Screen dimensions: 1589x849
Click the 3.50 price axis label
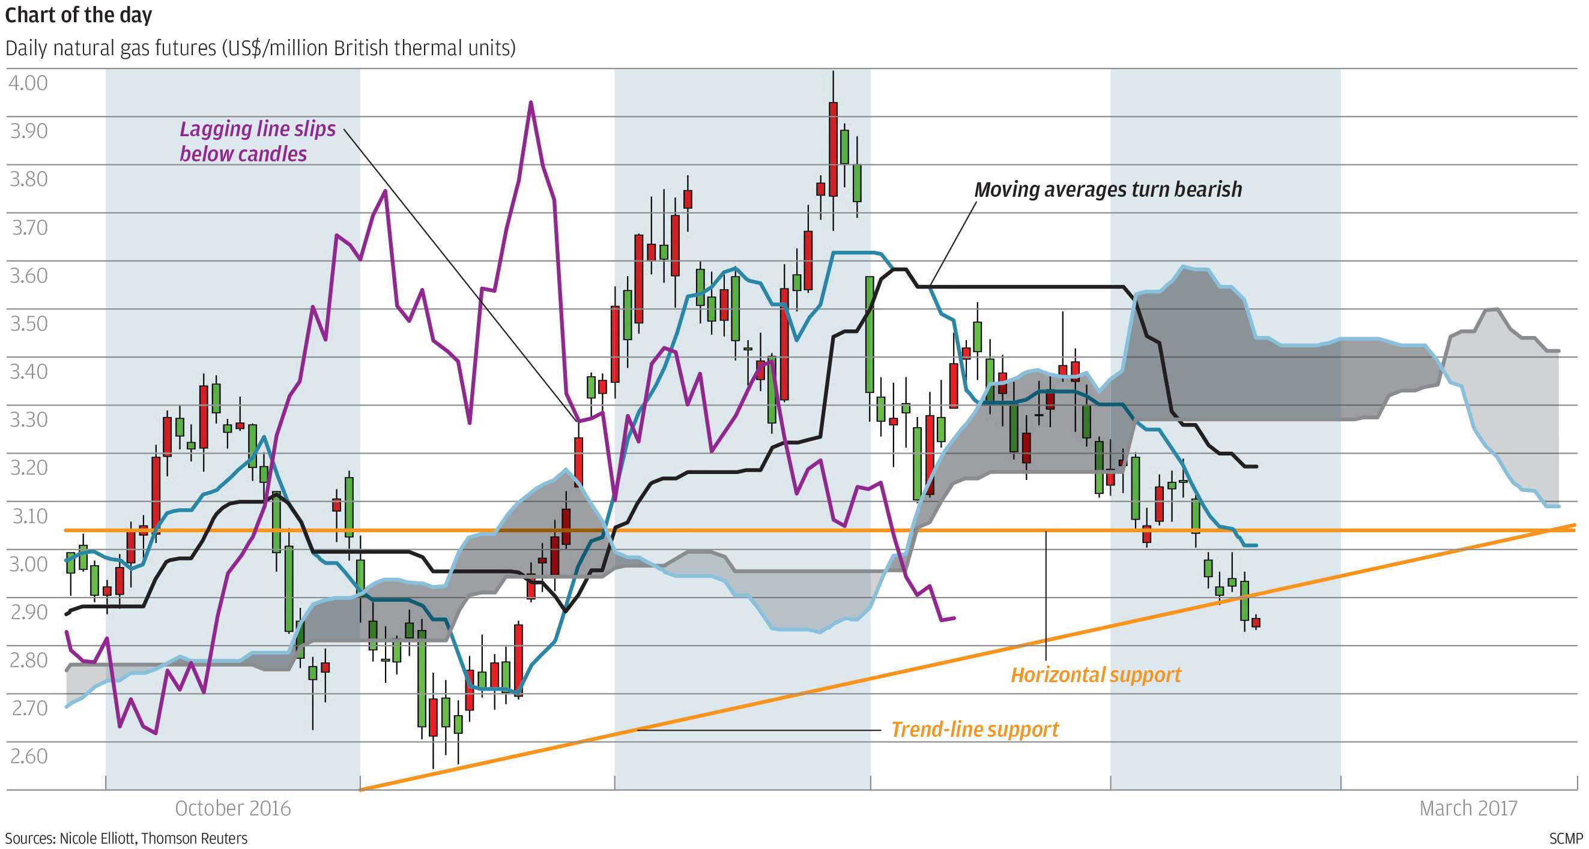[28, 323]
